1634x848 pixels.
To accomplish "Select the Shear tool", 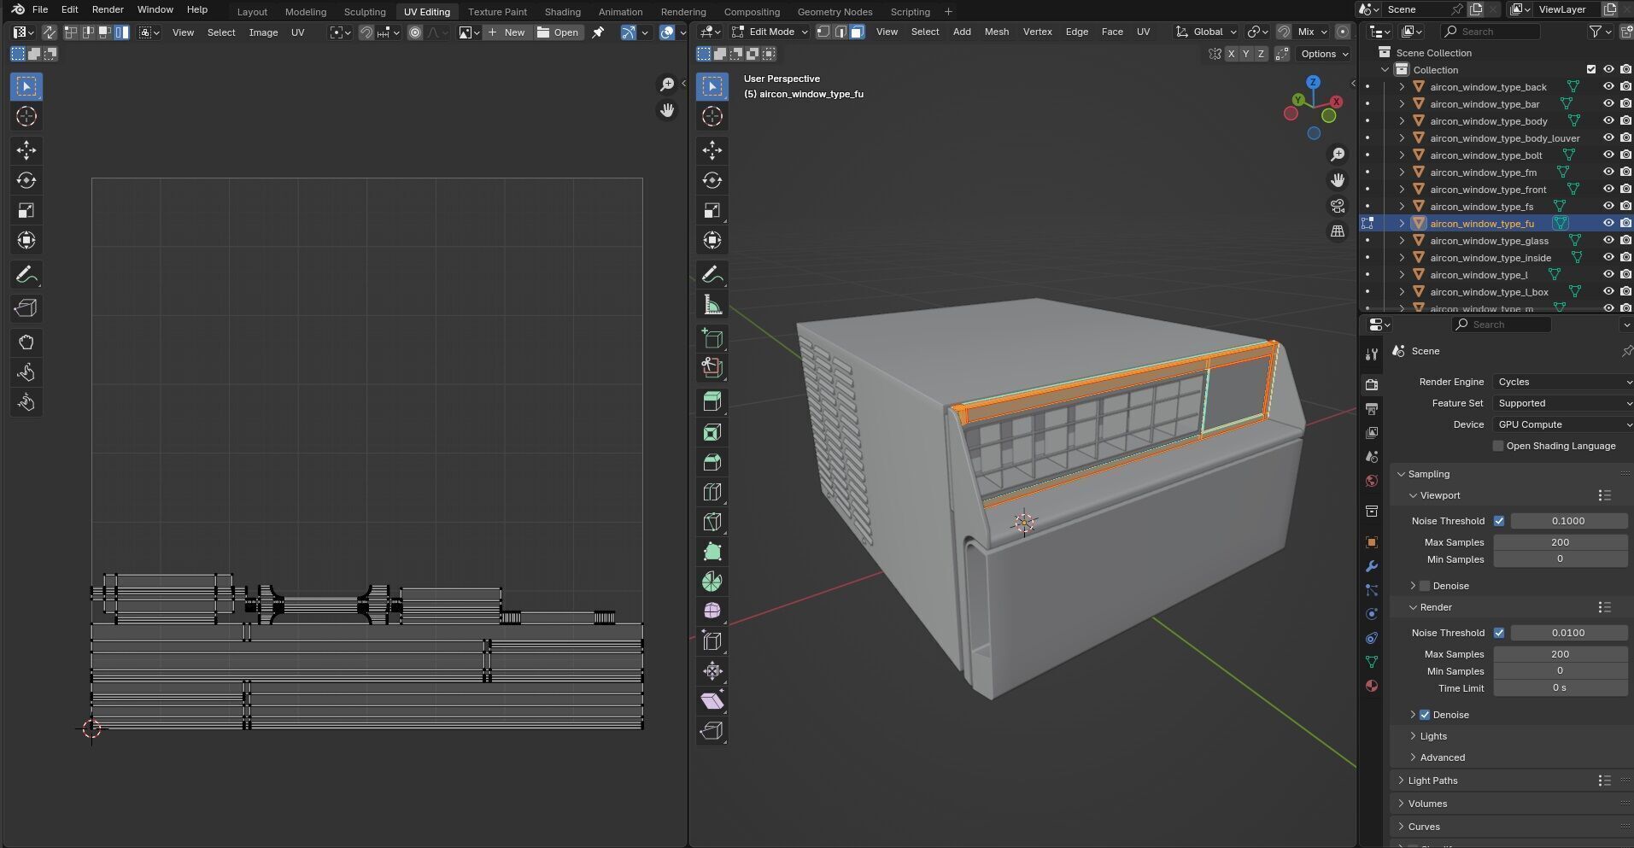I will click(712, 701).
